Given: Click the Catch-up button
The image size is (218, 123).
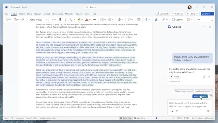Looking at the screenshot, I should coord(177,14).
